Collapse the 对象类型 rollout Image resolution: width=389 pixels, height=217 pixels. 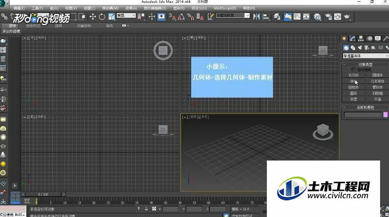(365, 64)
